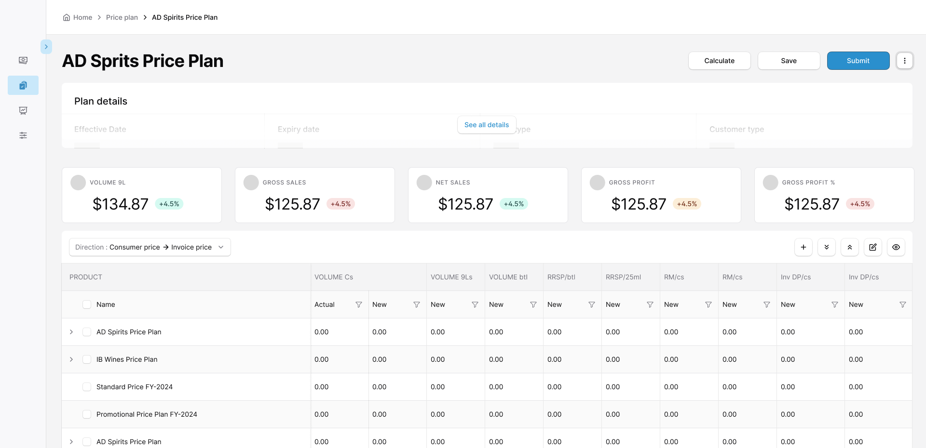Navigate to Price plan in breadcrumb
926x448 pixels.
(122, 17)
